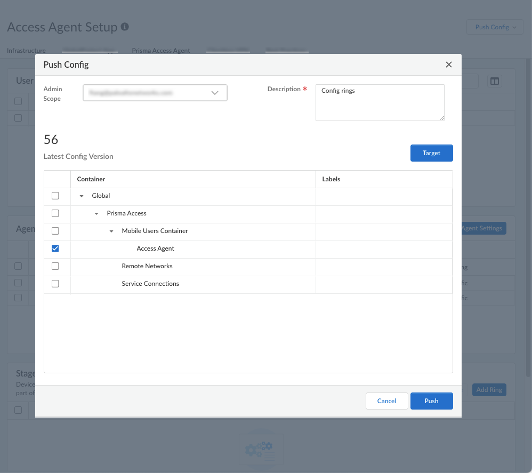The height and width of the screenshot is (473, 532).
Task: Collapse the Prisma Access tree node
Action: click(96, 214)
